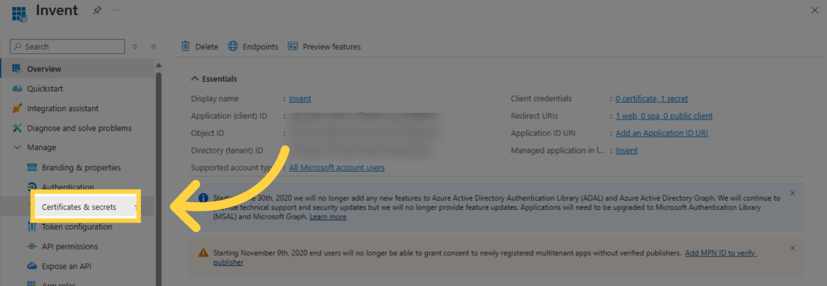Click the Directory (tenant) ID label

[227, 150]
